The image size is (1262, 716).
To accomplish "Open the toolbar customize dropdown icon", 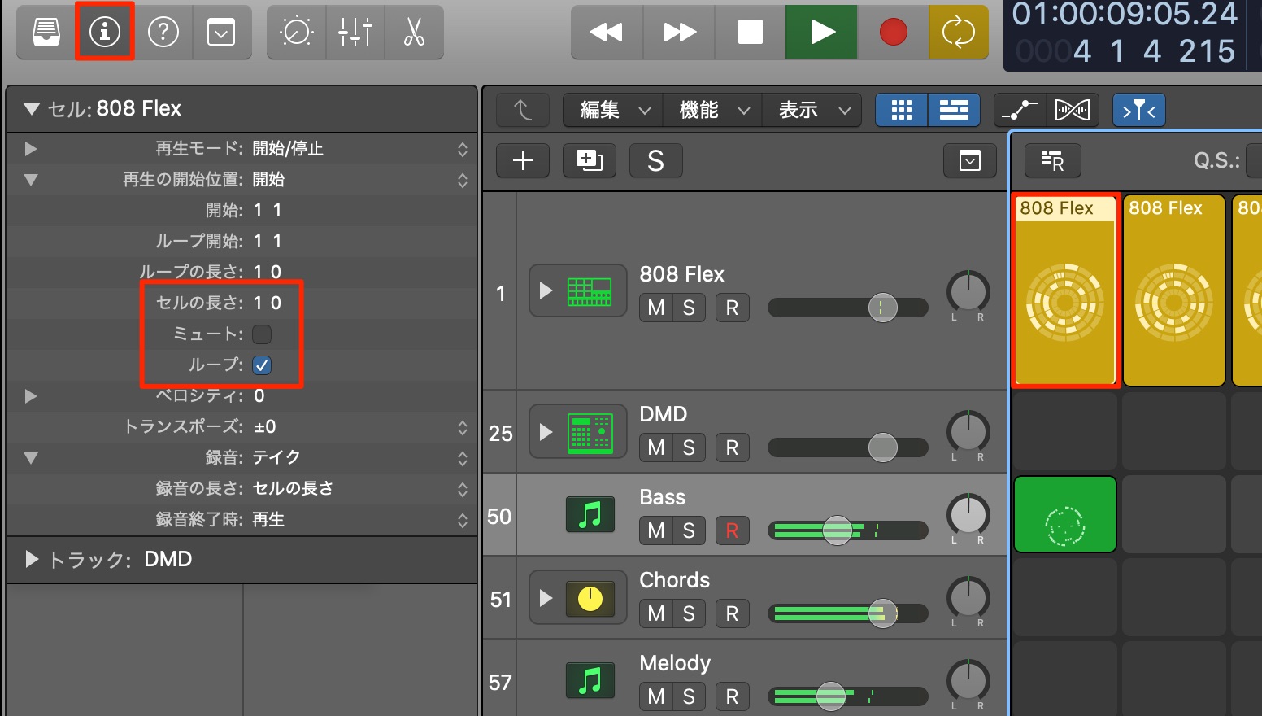I will point(221,33).
